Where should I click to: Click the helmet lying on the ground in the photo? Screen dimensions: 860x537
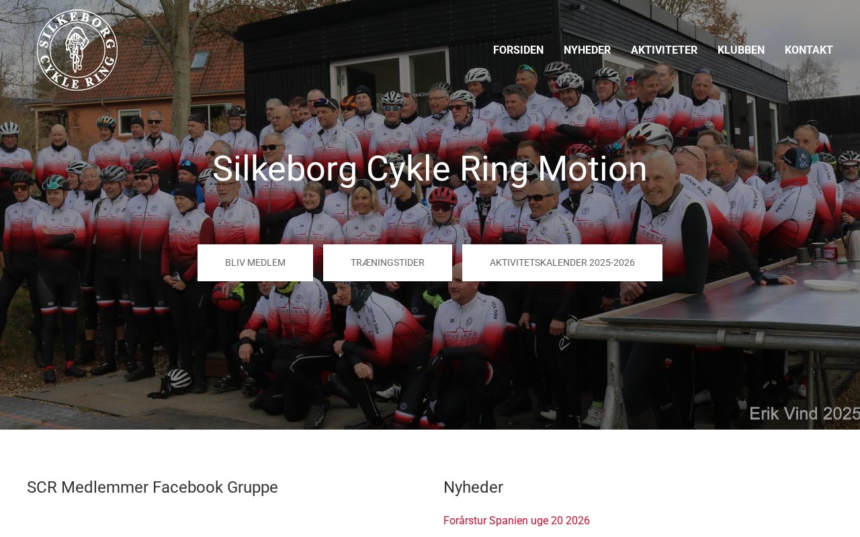(178, 379)
